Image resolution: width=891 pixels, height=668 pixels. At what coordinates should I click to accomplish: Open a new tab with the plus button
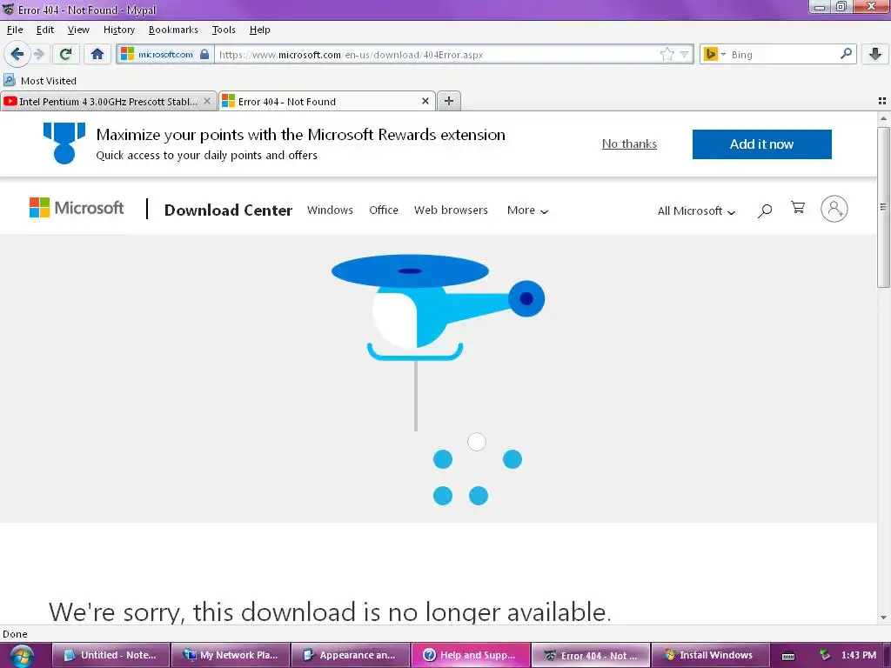(x=449, y=101)
